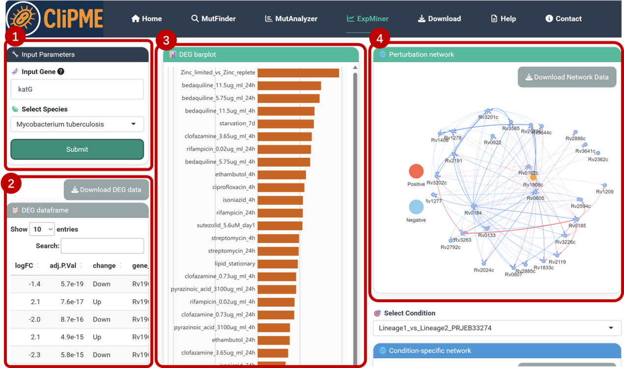This screenshot has height=368, width=624.
Task: Click the DEG dataframe Search field
Action: point(102,246)
